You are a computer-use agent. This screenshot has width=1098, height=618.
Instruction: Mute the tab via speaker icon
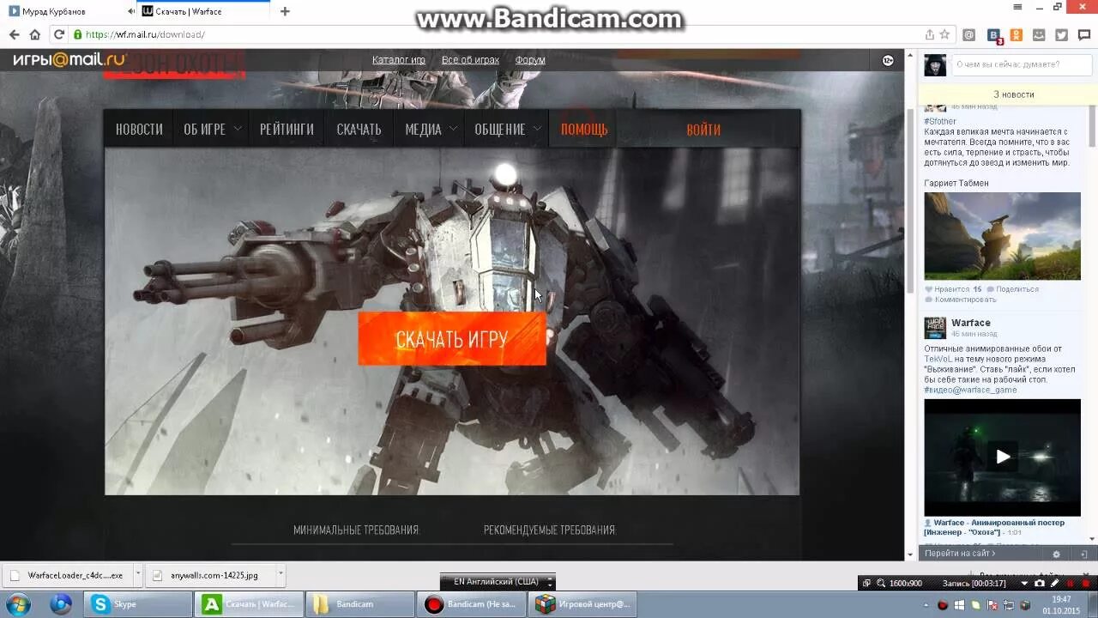click(131, 11)
